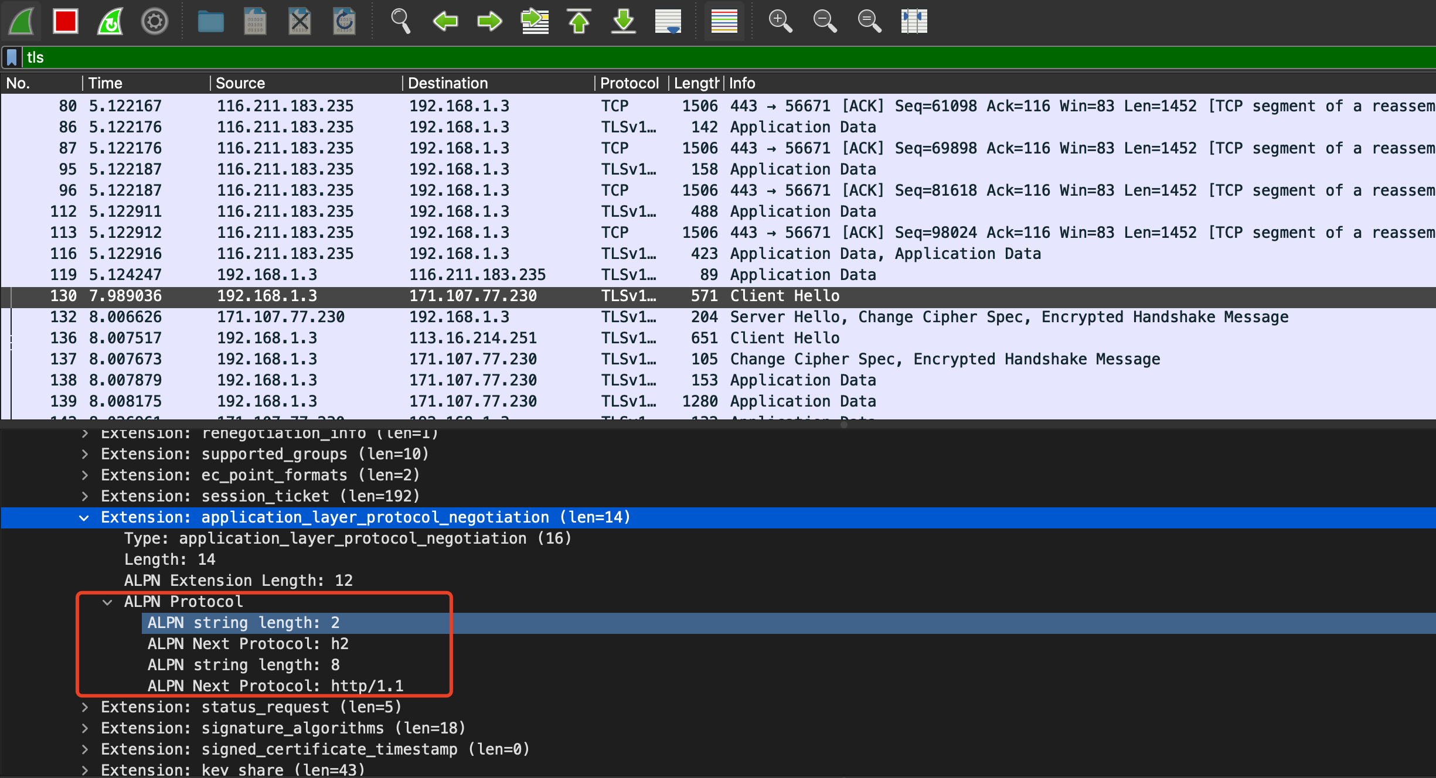Image resolution: width=1436 pixels, height=778 pixels.
Task: Collapse the application_layer_protocol_negotiation extension
Action: (x=84, y=518)
